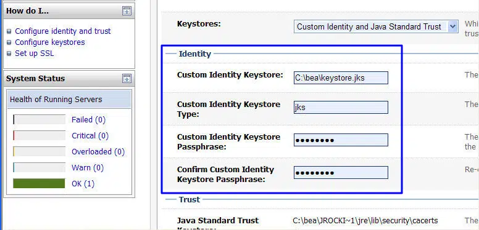View OK (1) servers link

coord(83,184)
